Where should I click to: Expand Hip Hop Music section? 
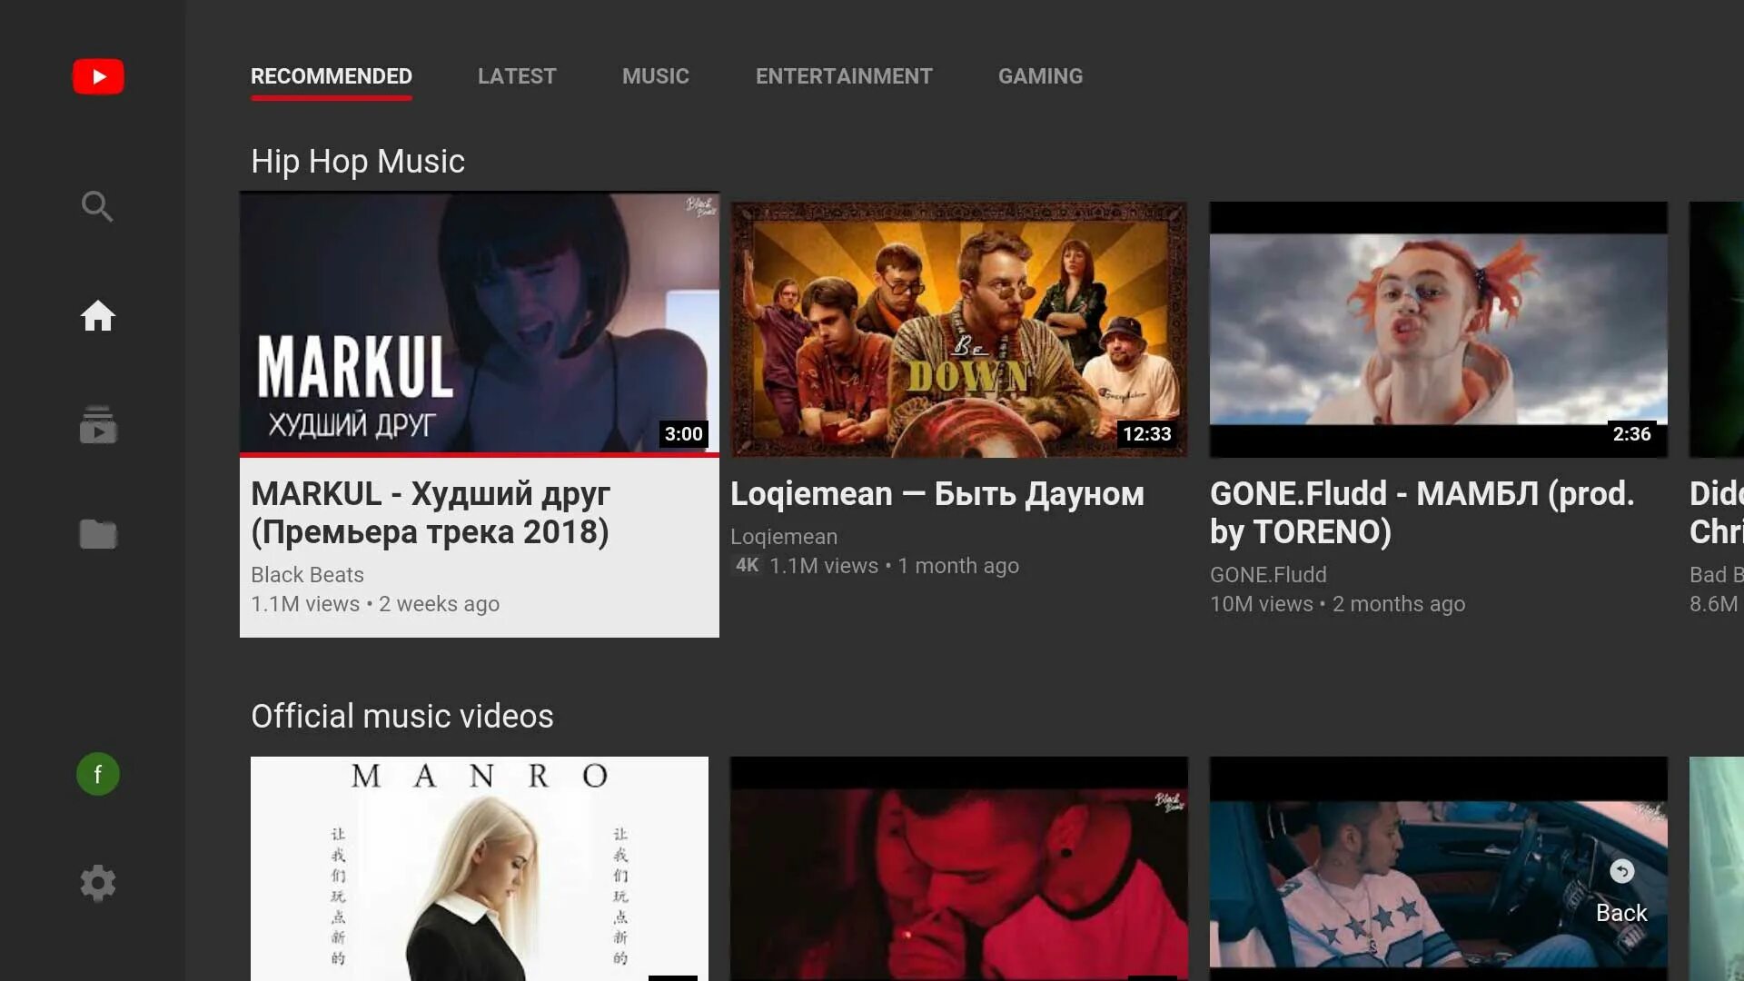[358, 159]
